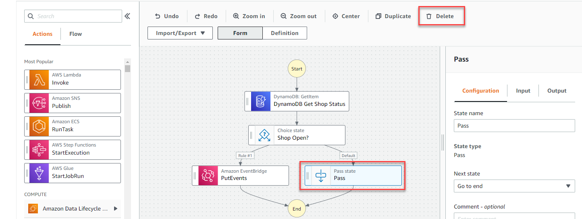Click drag handle of Shop Open? state

[252, 135]
